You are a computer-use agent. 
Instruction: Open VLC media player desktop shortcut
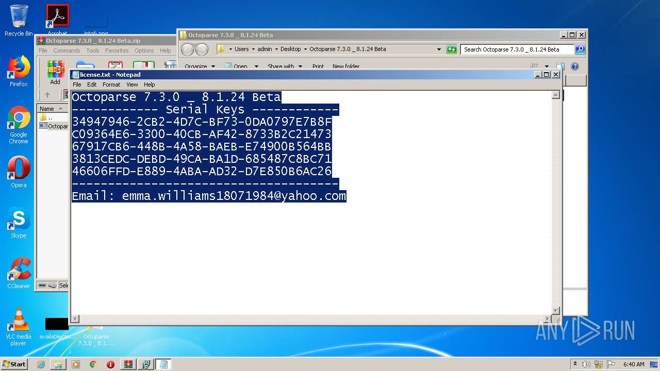click(19, 327)
